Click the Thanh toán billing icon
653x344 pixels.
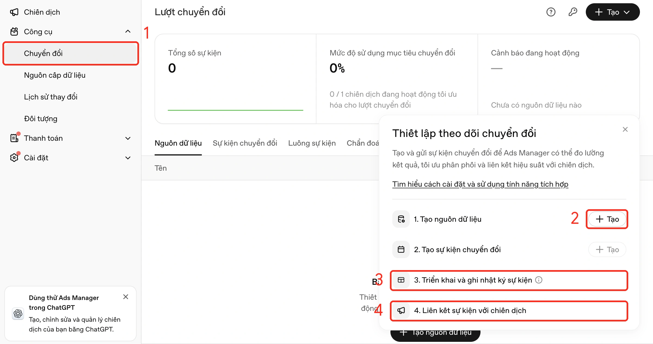point(14,138)
